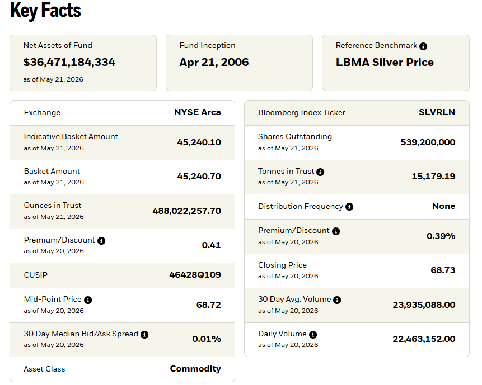Show info for left-column Premium/Discount

[x=101, y=241]
